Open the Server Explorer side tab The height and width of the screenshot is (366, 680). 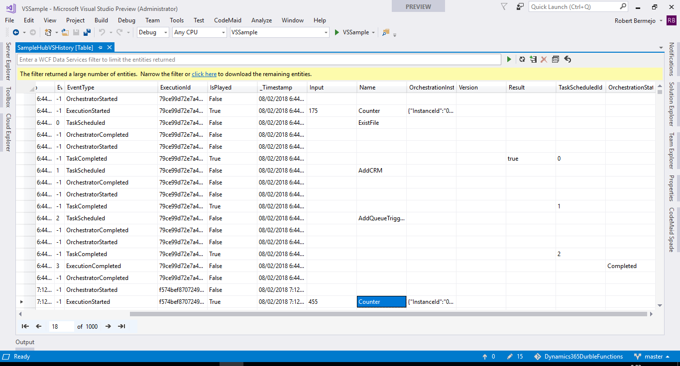8,61
